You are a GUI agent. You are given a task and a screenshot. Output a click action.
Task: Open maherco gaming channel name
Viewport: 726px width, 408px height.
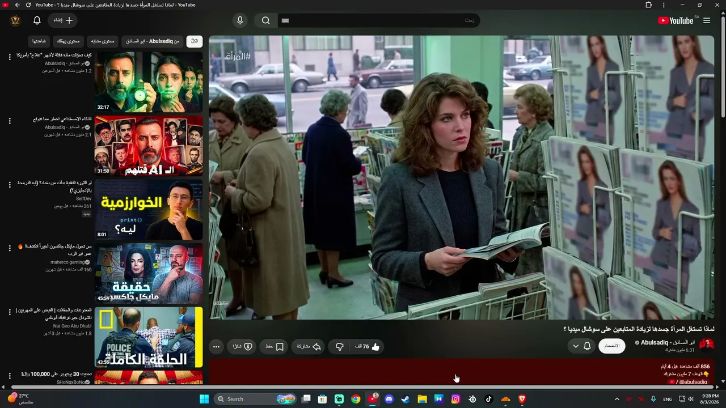click(x=68, y=262)
